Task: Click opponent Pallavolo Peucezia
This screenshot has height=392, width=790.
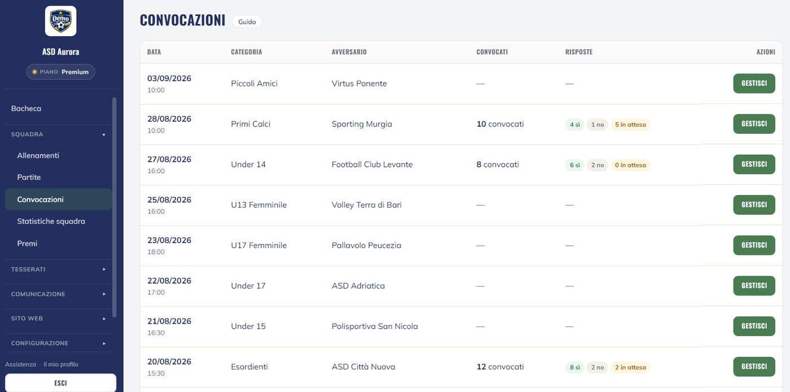Action: click(x=367, y=245)
